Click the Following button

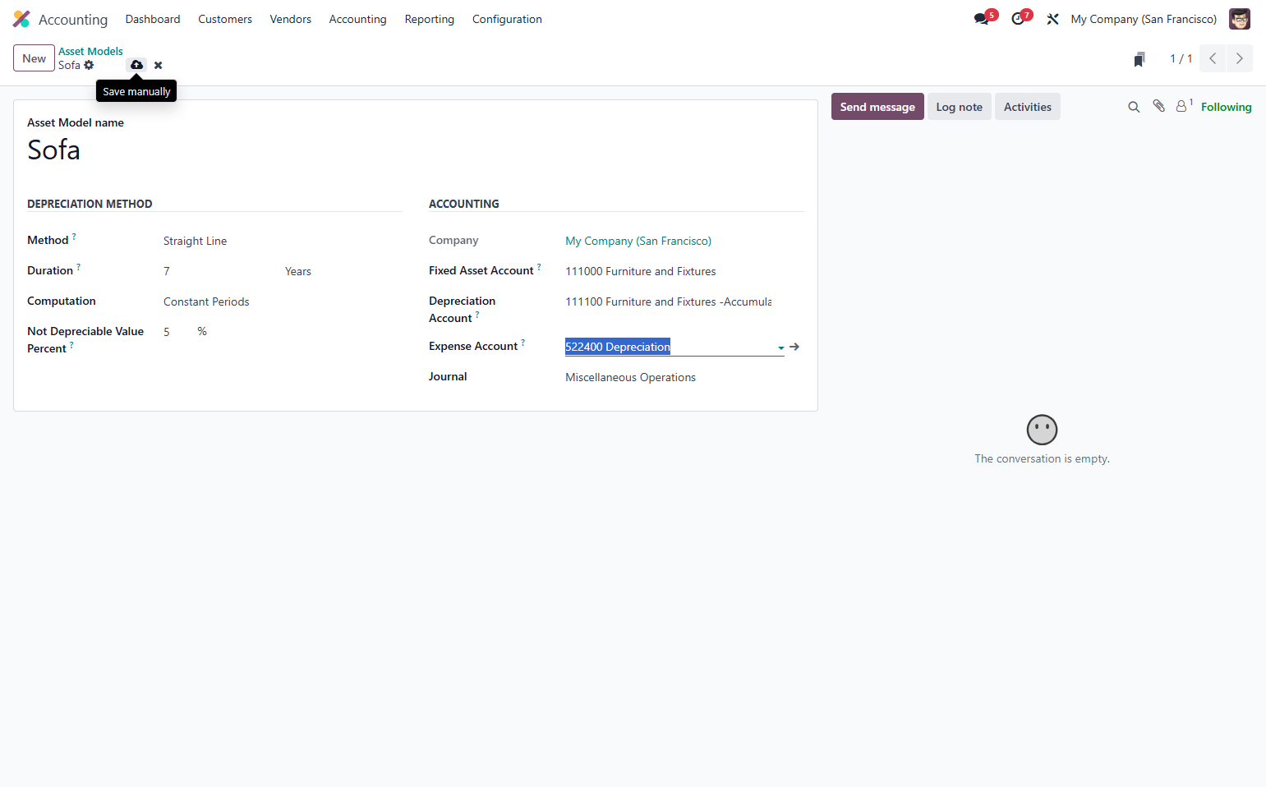pyautogui.click(x=1227, y=107)
